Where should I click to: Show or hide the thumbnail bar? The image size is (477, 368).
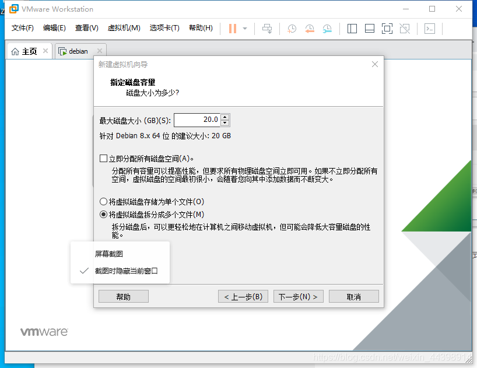pos(369,28)
